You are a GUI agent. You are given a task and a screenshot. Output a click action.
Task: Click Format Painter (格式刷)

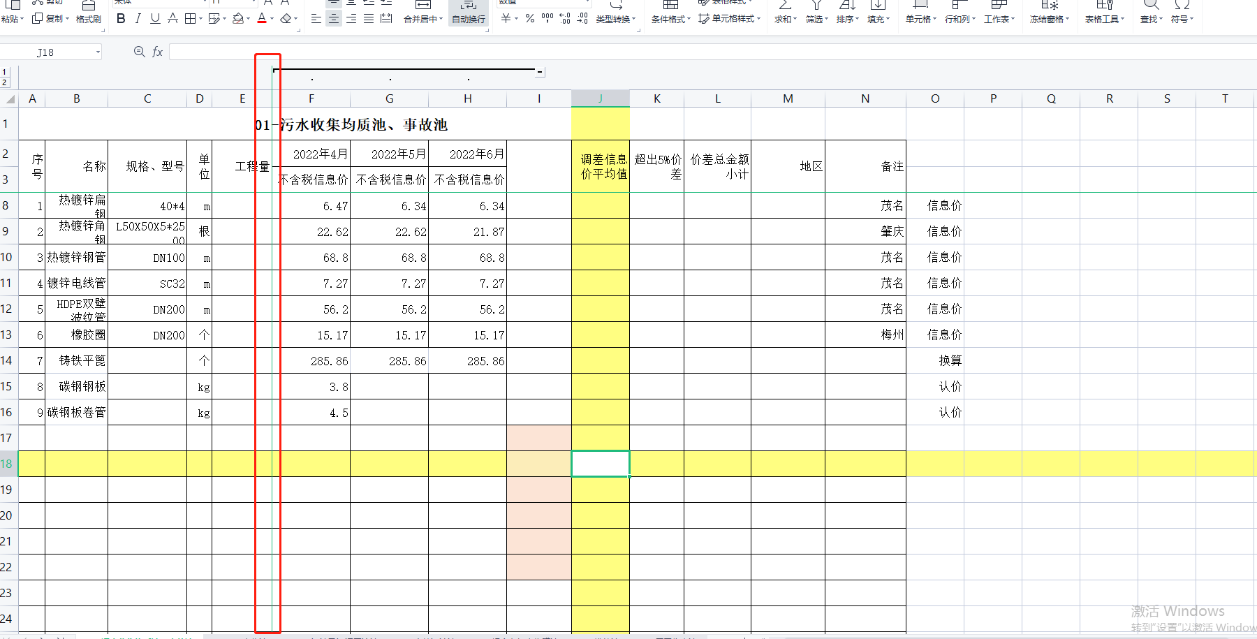pyautogui.click(x=89, y=13)
